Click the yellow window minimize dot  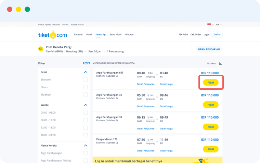18,9
